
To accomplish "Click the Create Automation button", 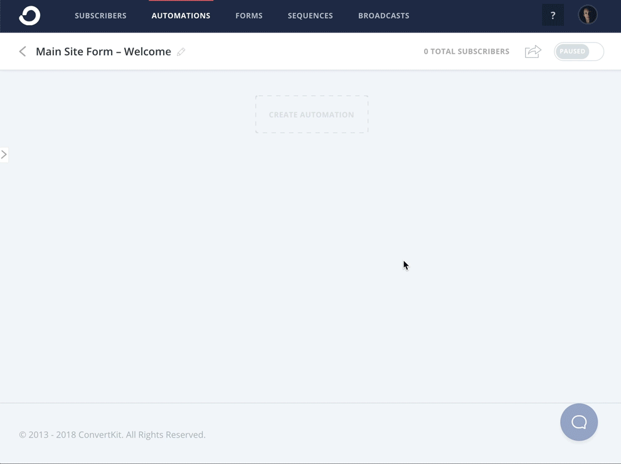I will click(x=312, y=114).
